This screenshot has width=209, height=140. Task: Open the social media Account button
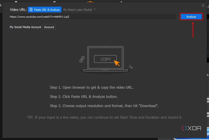pyautogui.click(x=49, y=27)
